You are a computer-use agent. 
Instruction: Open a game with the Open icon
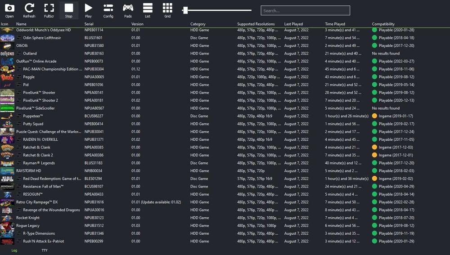tap(9, 10)
